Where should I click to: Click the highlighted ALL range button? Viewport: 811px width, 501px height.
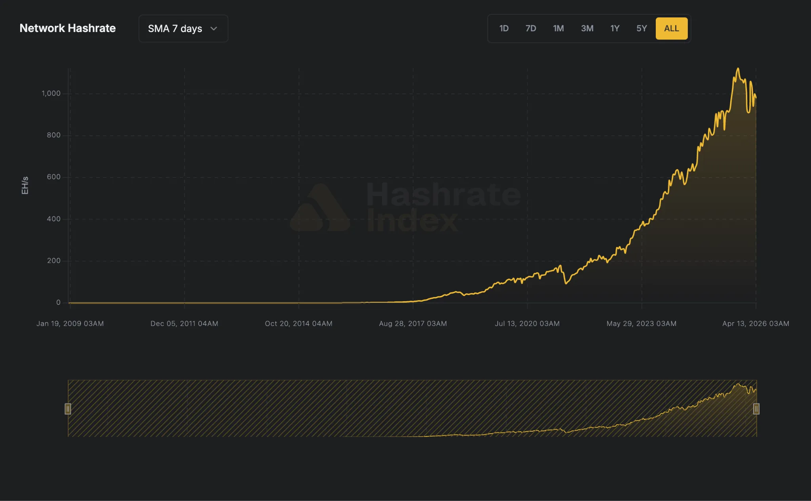click(x=671, y=28)
